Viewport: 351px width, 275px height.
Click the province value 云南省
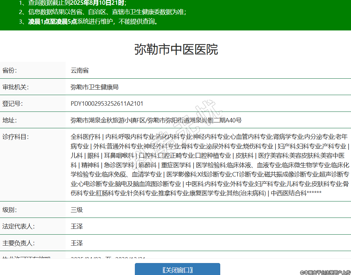80,70
